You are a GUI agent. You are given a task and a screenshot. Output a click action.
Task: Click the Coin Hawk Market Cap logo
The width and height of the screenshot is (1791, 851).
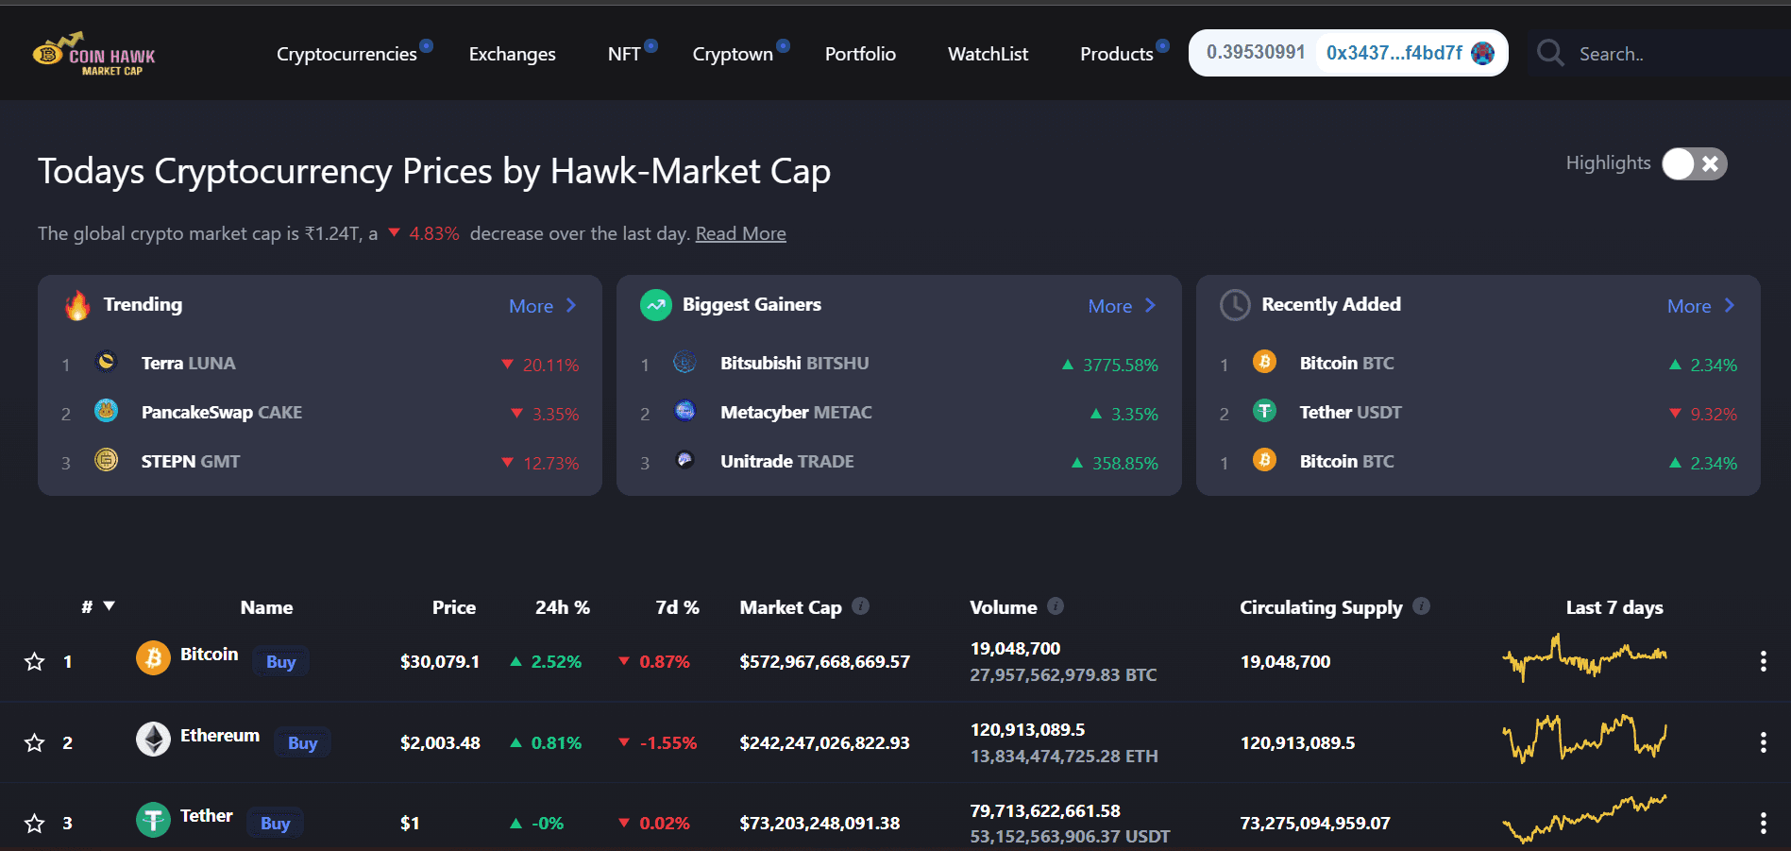point(93,54)
